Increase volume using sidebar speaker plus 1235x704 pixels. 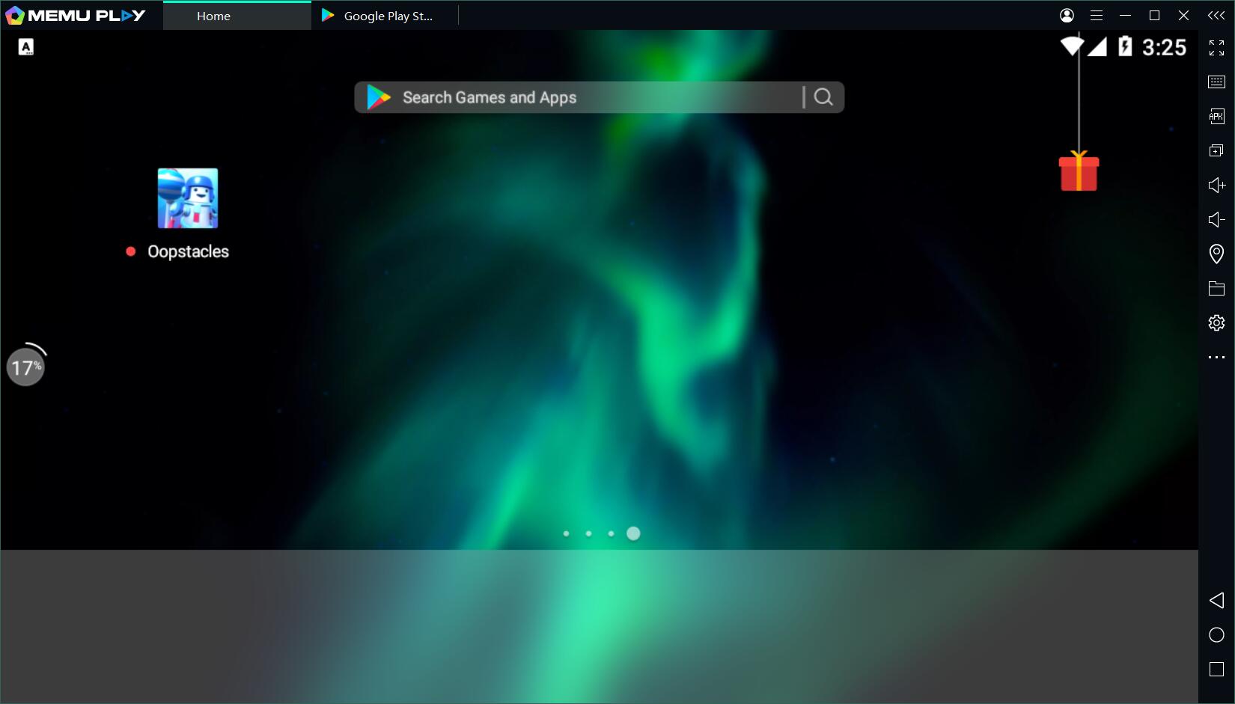point(1216,185)
